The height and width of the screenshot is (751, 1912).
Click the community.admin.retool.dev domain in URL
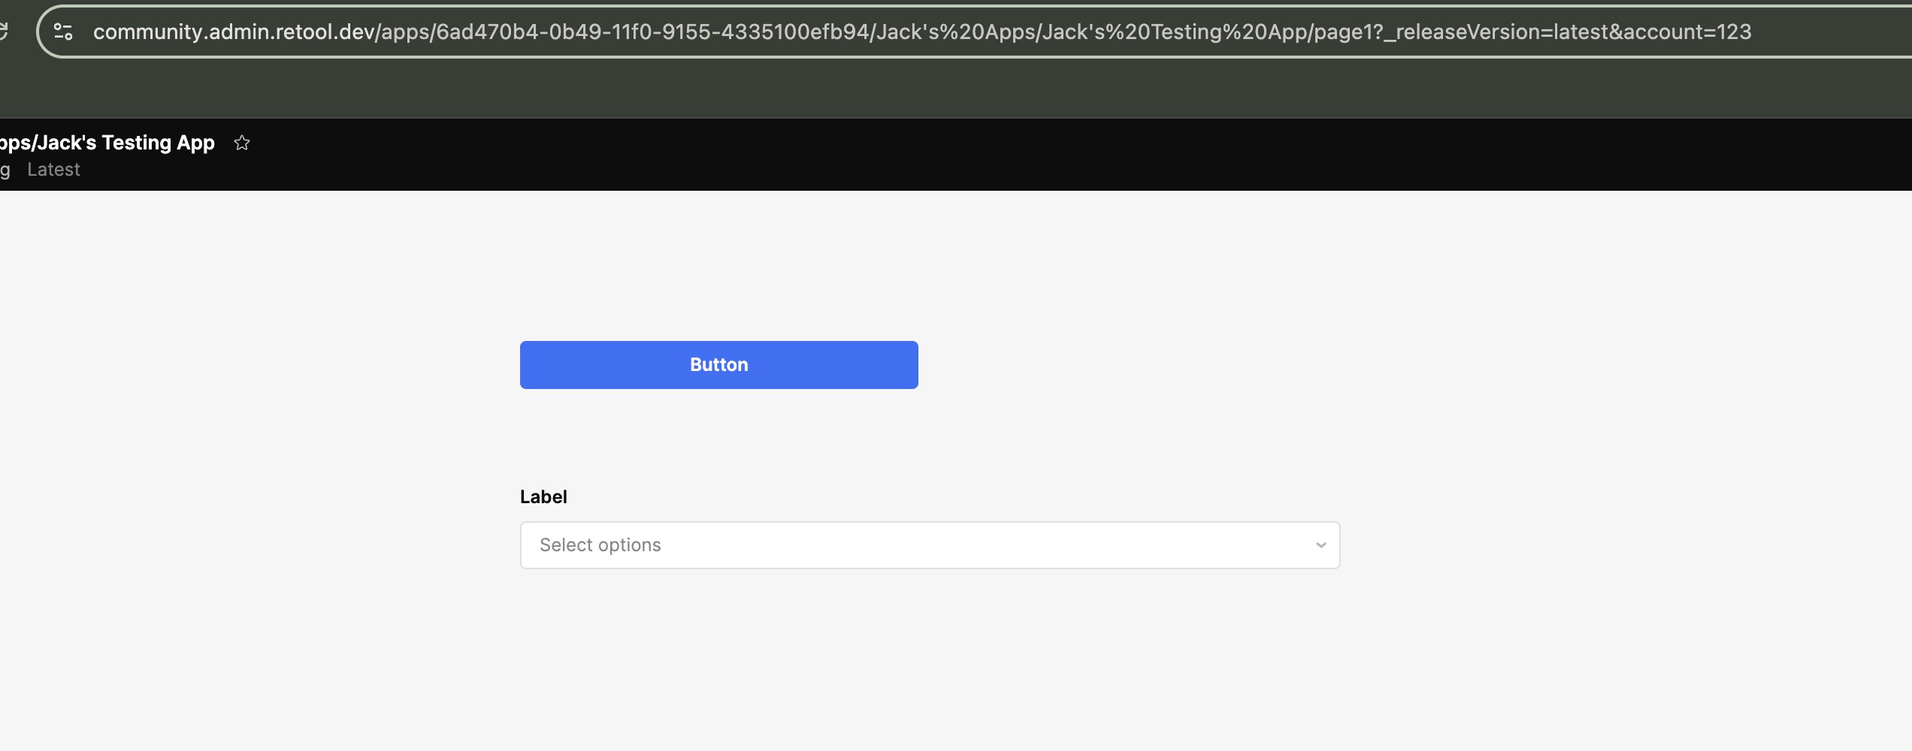pos(234,32)
